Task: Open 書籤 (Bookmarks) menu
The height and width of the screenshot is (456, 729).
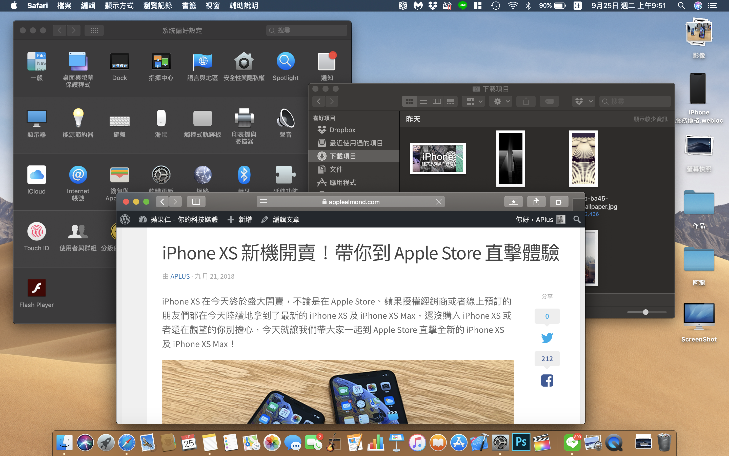Action: tap(189, 5)
